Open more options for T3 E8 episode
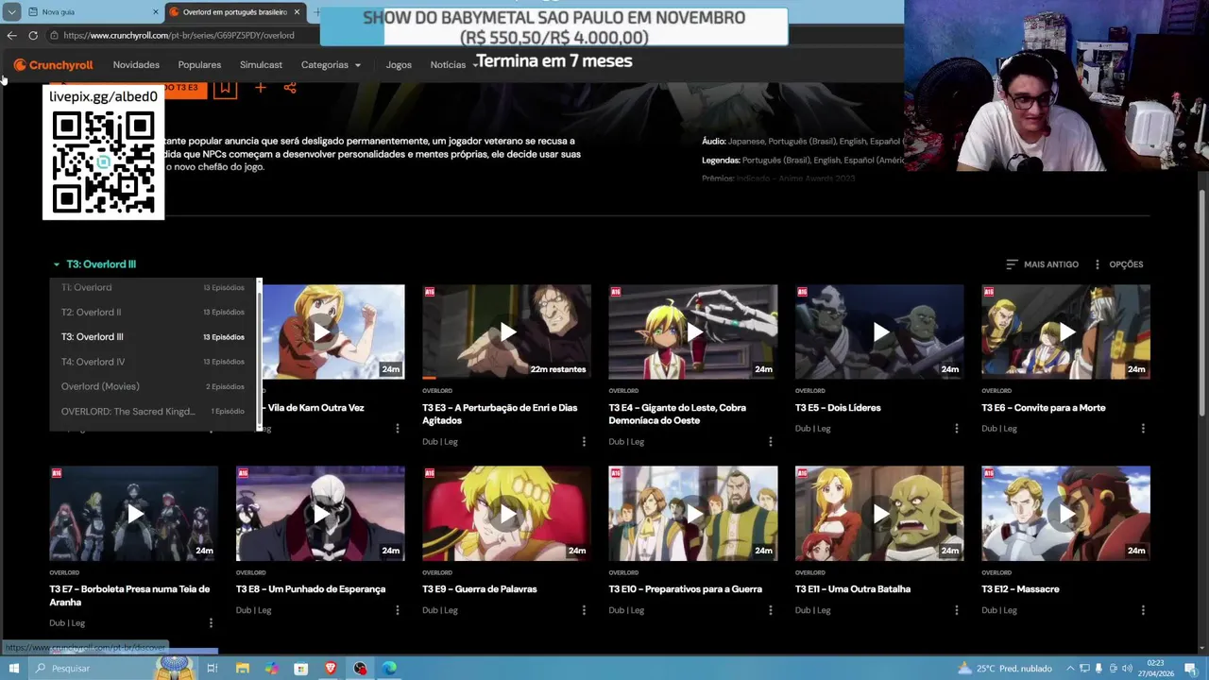 pos(397,610)
